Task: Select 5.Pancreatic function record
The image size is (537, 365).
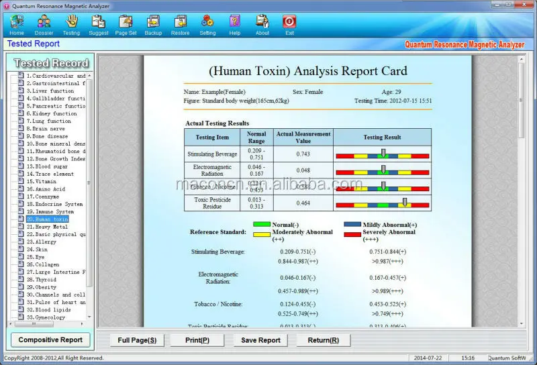Action: click(x=56, y=106)
